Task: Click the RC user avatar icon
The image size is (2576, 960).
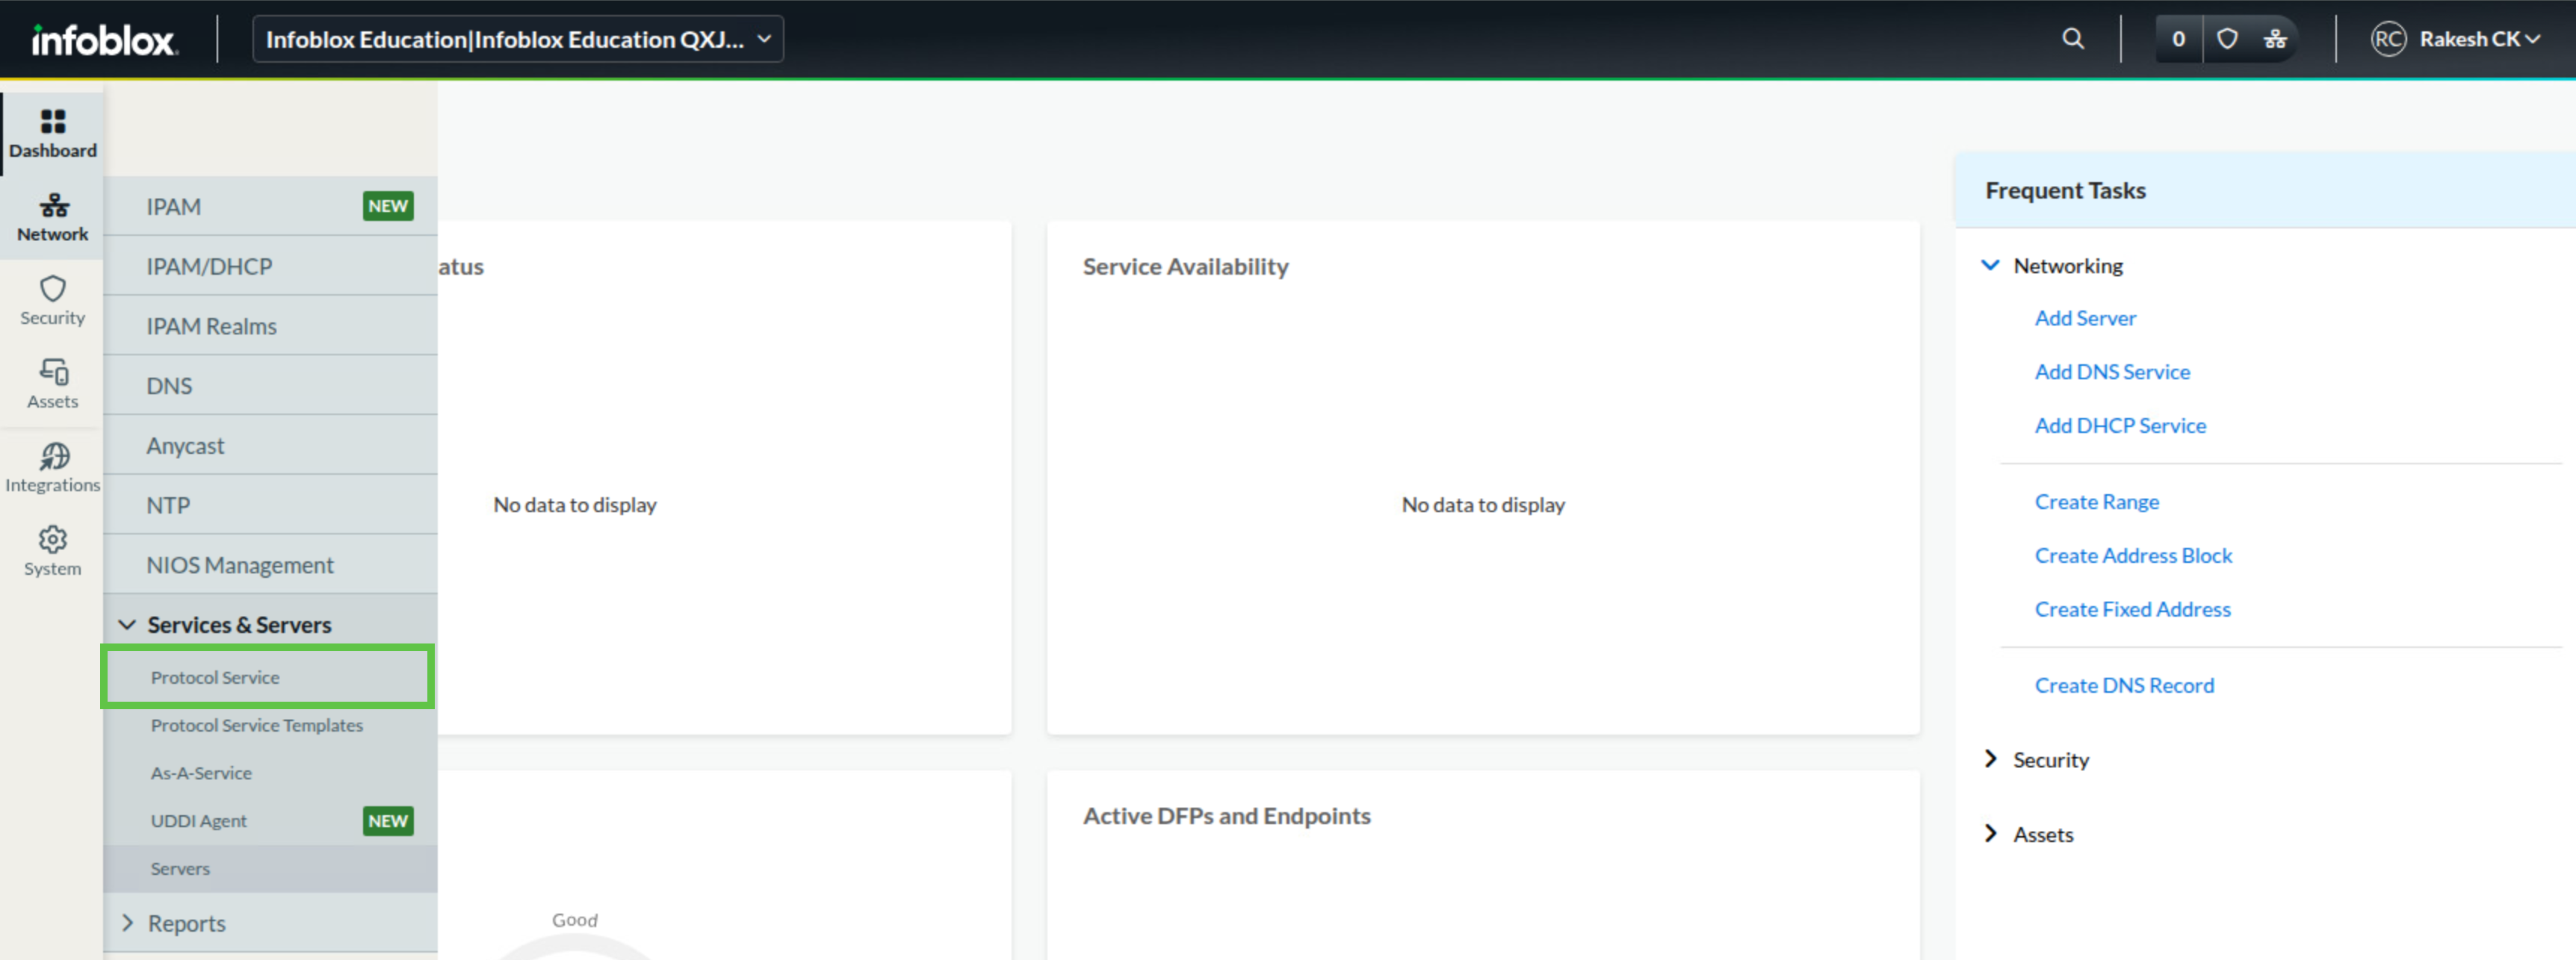Action: 2388,39
